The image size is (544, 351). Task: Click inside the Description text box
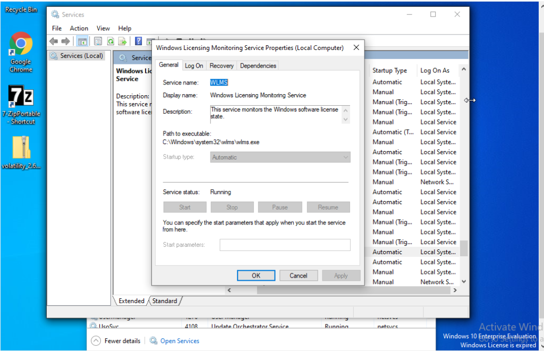276,114
